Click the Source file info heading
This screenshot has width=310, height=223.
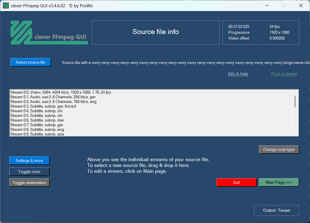tap(156, 32)
